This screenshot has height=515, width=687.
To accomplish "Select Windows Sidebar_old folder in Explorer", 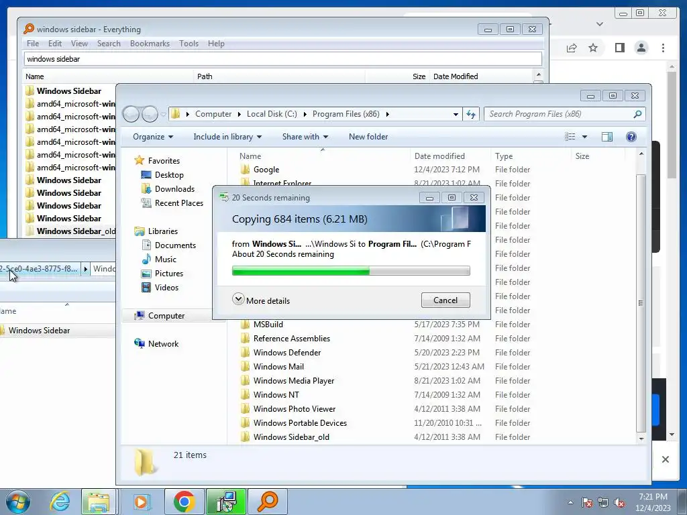I will (291, 437).
